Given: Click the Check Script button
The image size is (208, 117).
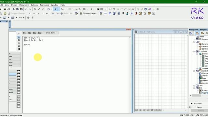Looking at the screenshot, I should click(50, 33).
